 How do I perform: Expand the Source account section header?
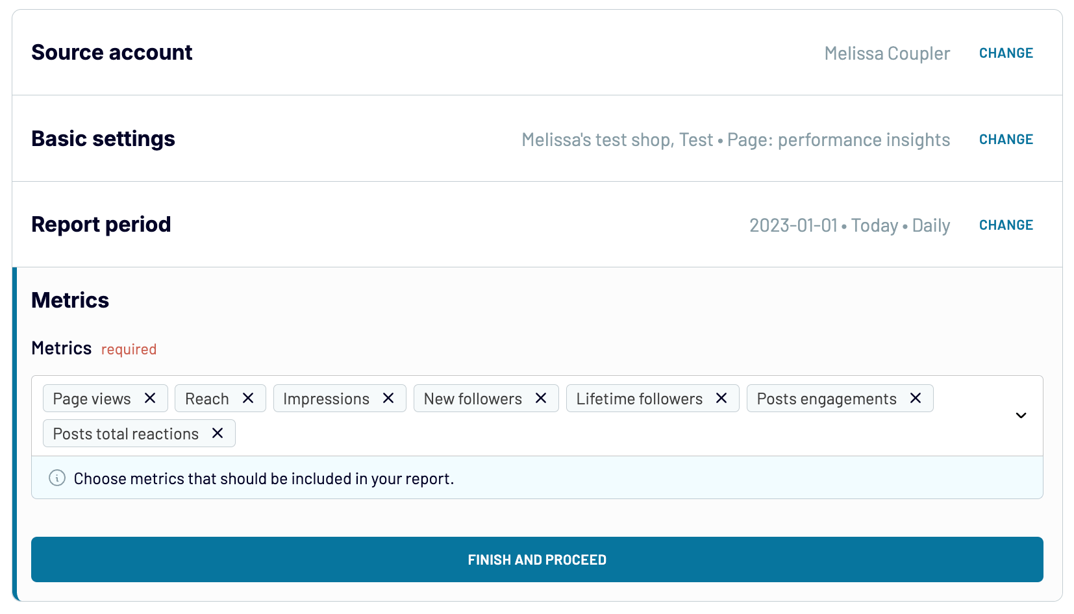112,53
